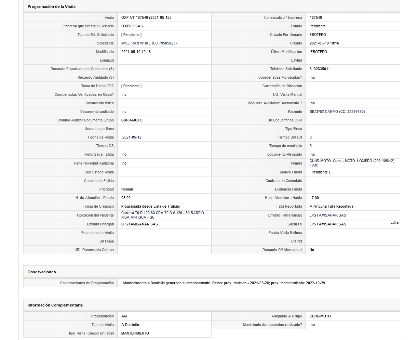418x340 pixels.
Task: Click the Programación de la Visita heading
Action: 52,6
